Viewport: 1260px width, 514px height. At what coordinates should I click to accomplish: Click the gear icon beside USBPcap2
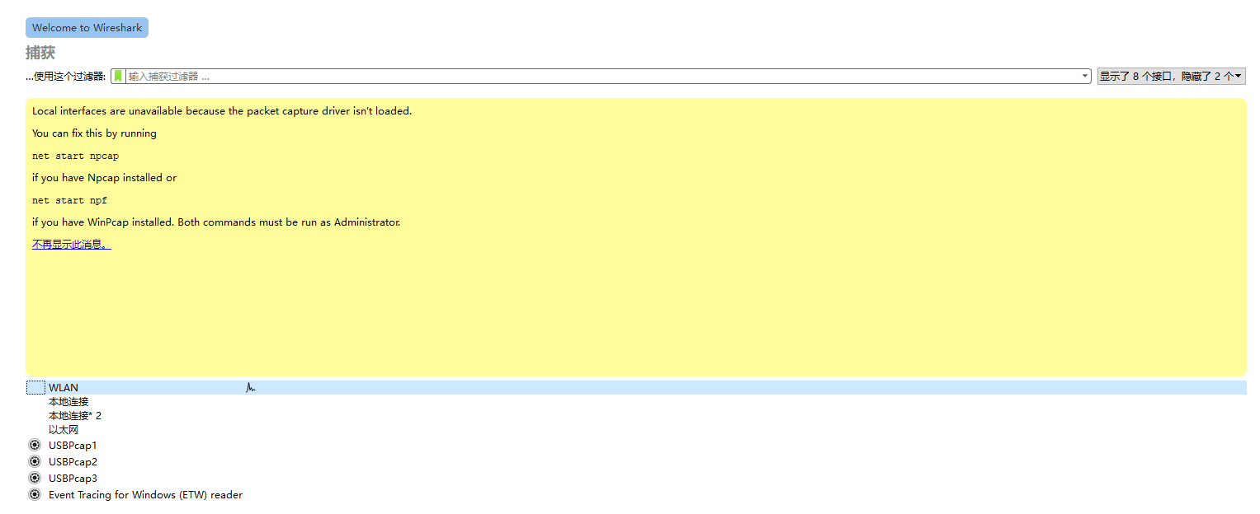click(x=35, y=461)
